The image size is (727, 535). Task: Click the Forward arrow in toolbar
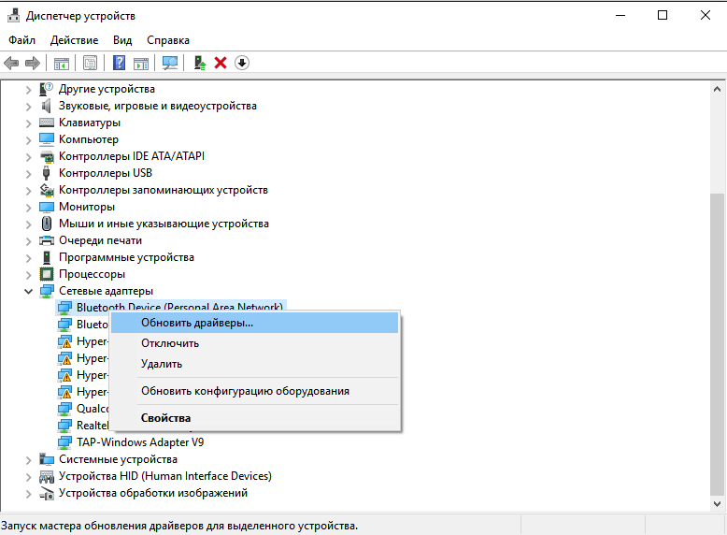point(33,63)
